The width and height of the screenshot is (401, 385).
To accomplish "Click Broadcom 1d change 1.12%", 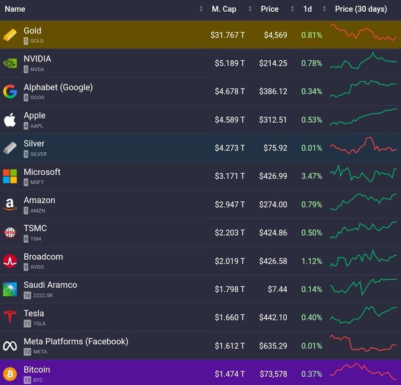I will 312,261.
